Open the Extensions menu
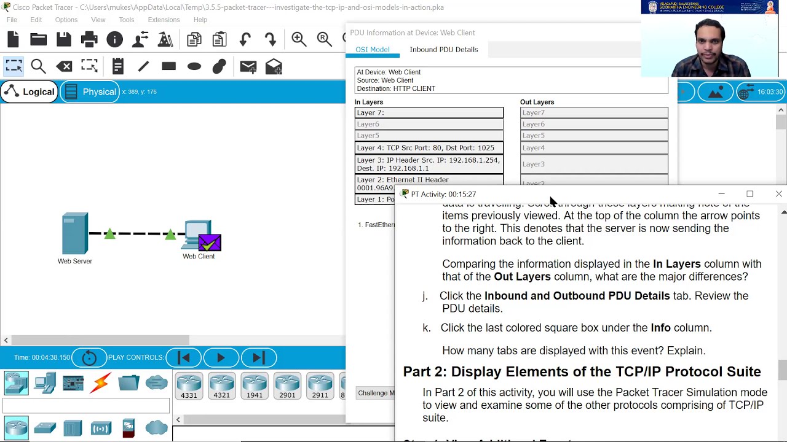Image resolution: width=787 pixels, height=442 pixels. point(164,20)
